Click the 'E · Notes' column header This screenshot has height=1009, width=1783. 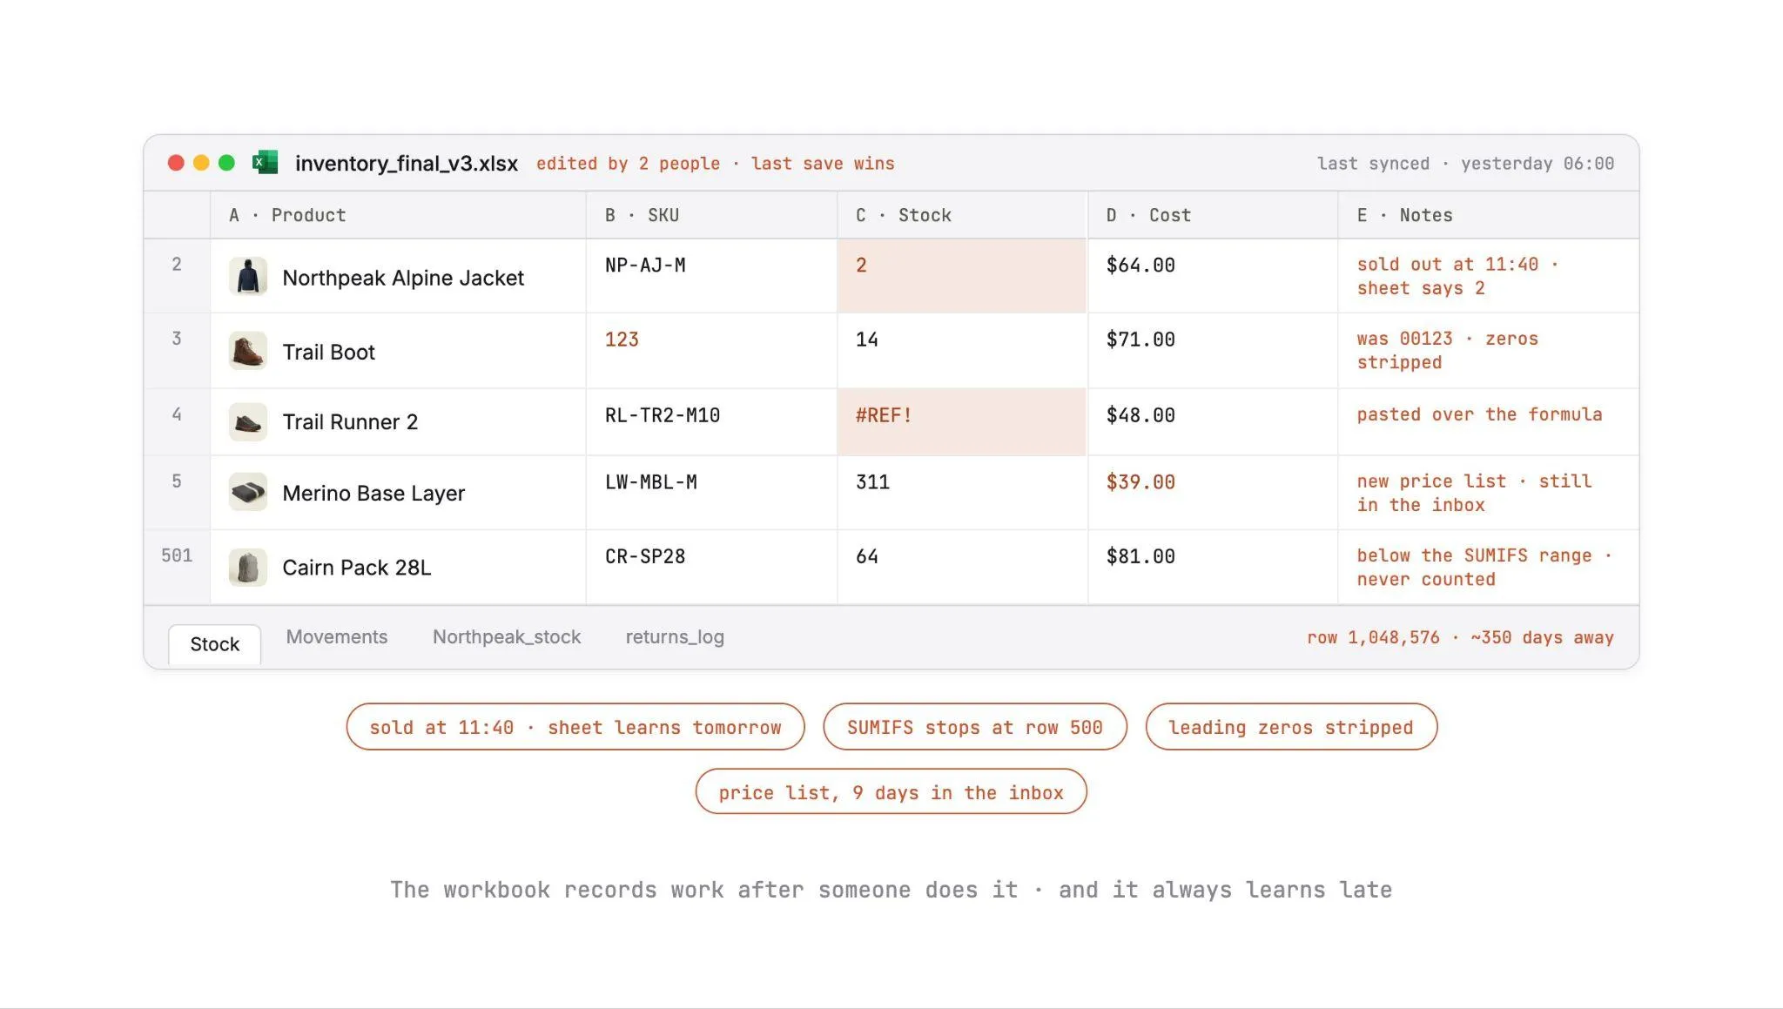(x=1489, y=215)
